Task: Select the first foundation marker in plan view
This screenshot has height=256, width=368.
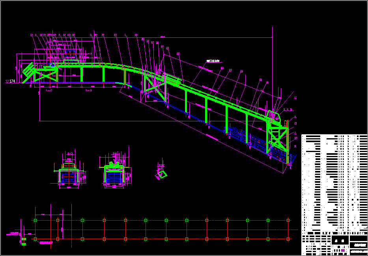Action: tap(35, 221)
